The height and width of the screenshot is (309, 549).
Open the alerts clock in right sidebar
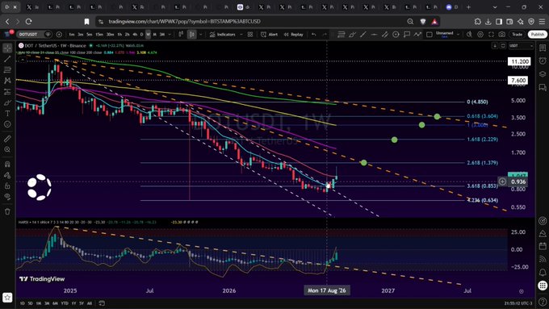543,61
